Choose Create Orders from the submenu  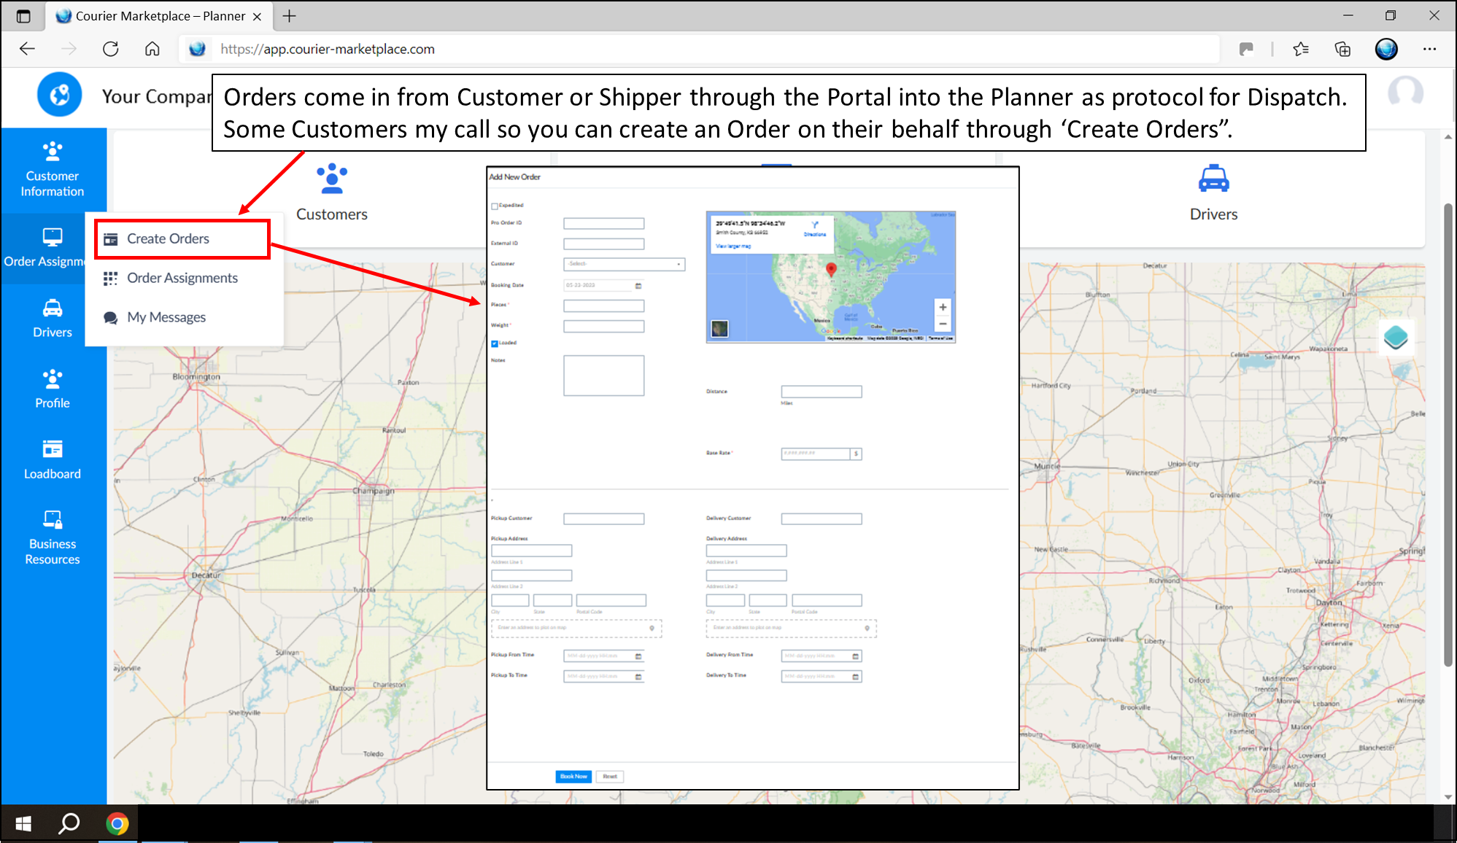(182, 238)
